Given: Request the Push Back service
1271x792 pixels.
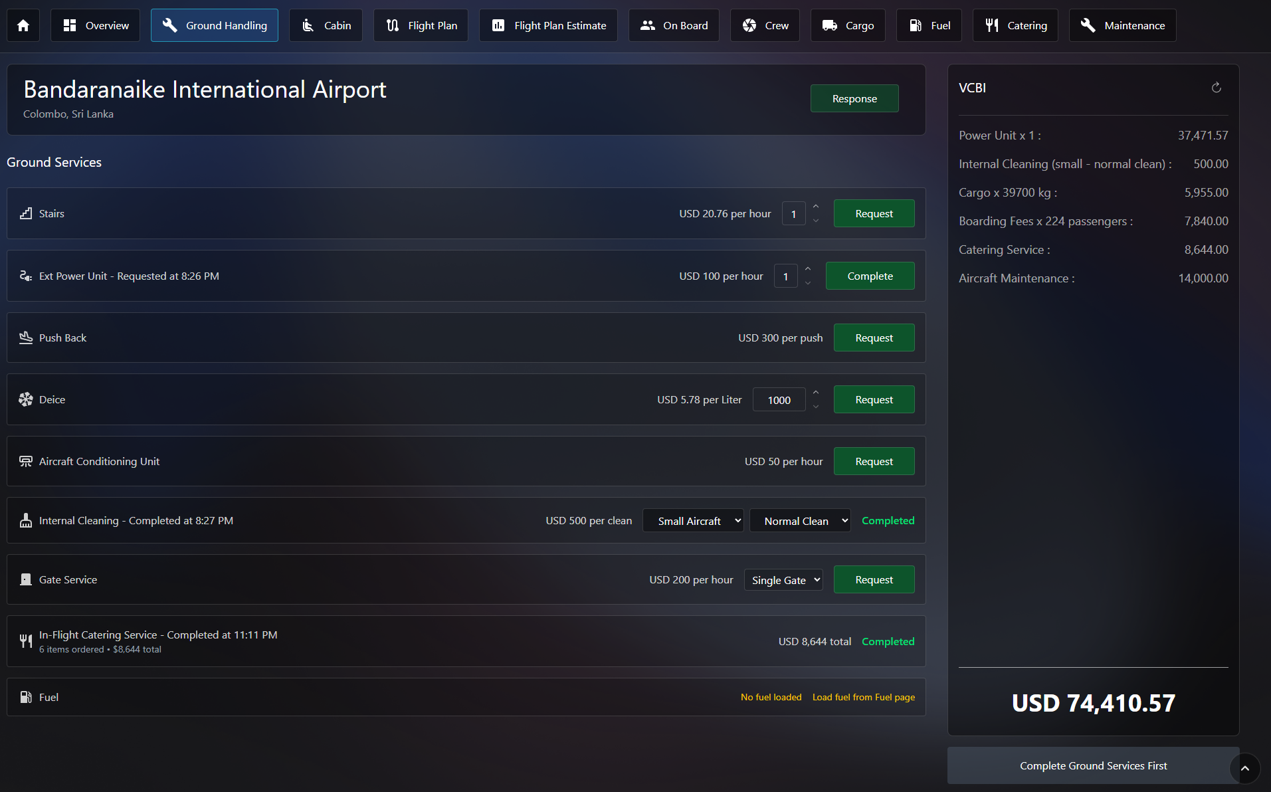Looking at the screenshot, I should point(874,338).
